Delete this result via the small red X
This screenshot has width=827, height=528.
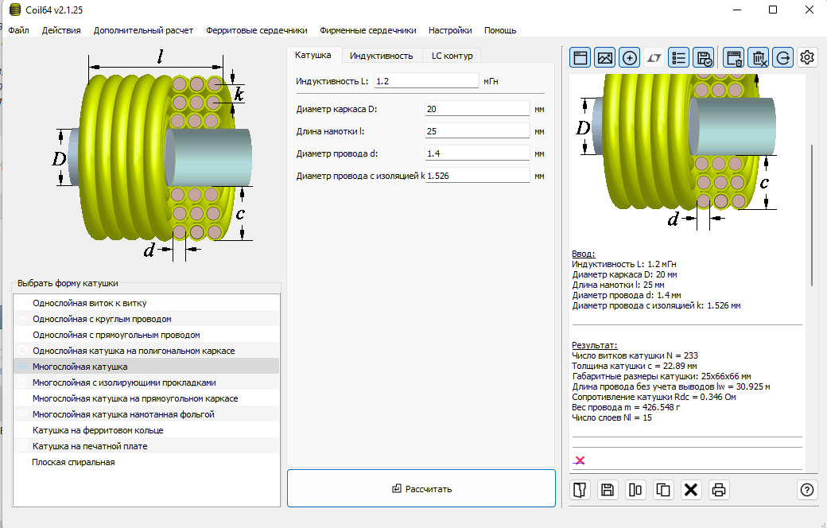click(579, 460)
